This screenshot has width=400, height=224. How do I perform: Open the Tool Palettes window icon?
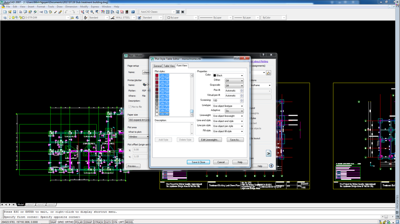coord(112,12)
